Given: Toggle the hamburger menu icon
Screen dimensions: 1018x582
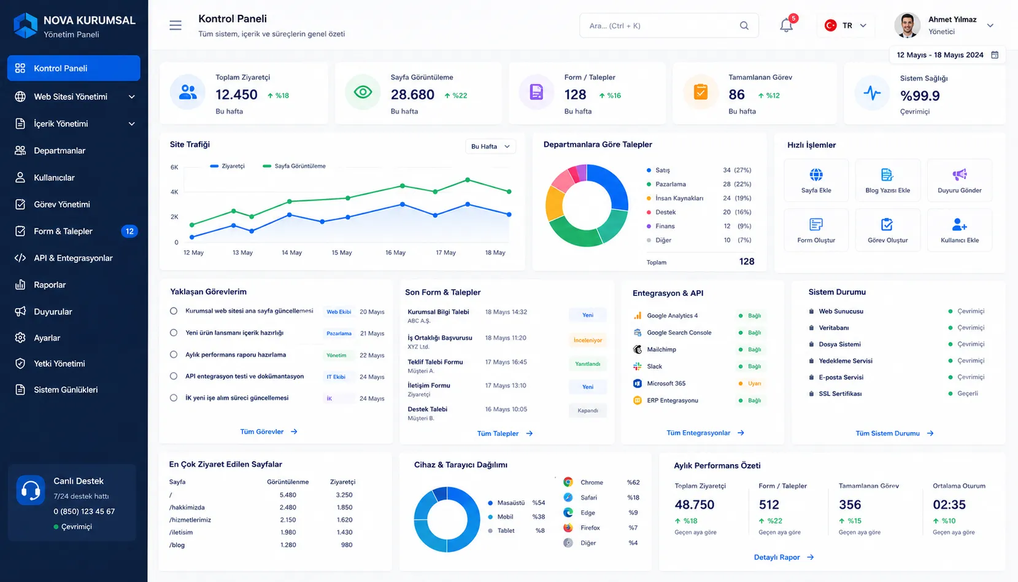Looking at the screenshot, I should tap(175, 25).
